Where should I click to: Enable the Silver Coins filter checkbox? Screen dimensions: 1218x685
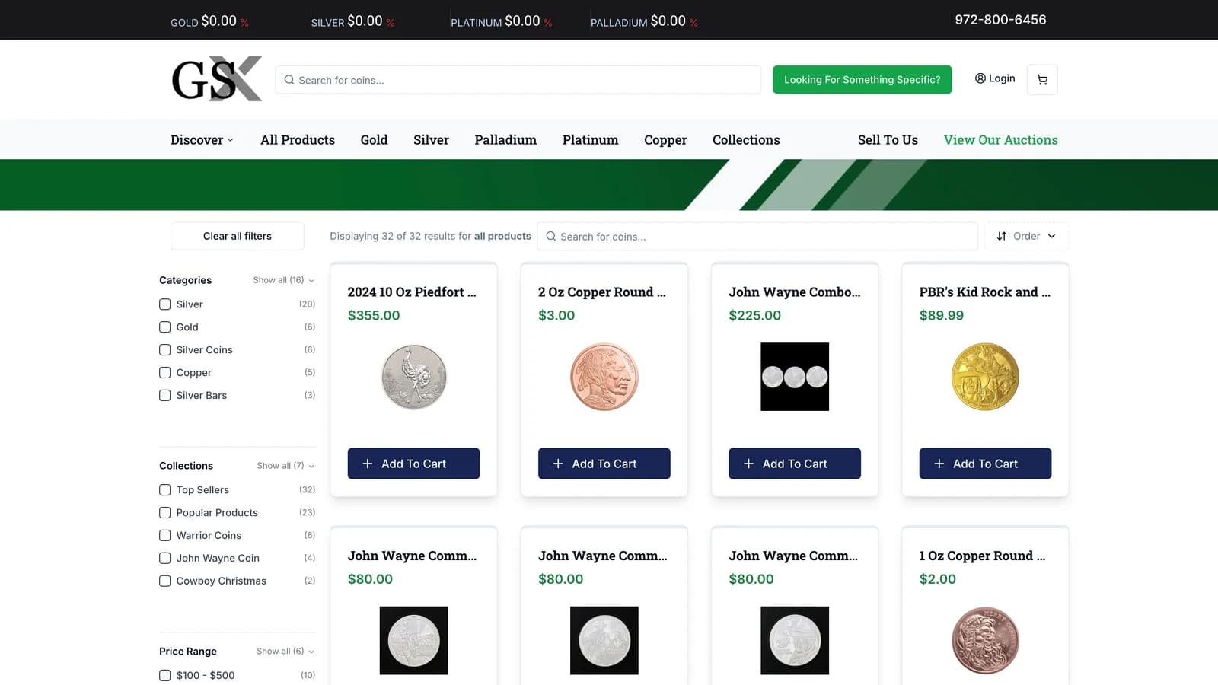pos(164,350)
